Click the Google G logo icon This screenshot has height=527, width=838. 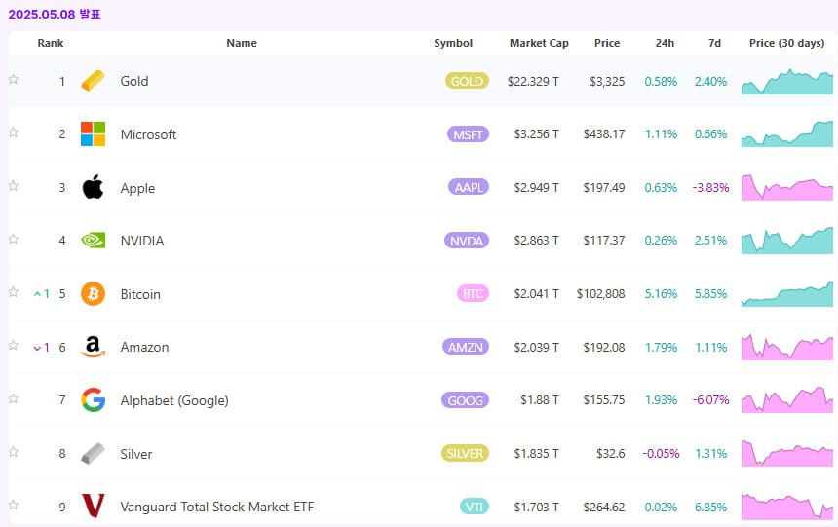pos(93,399)
